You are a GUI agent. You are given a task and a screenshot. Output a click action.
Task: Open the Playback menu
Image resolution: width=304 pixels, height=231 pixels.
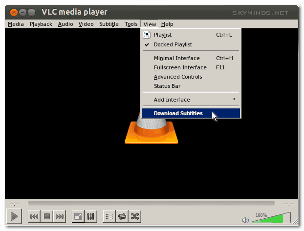pyautogui.click(x=41, y=24)
